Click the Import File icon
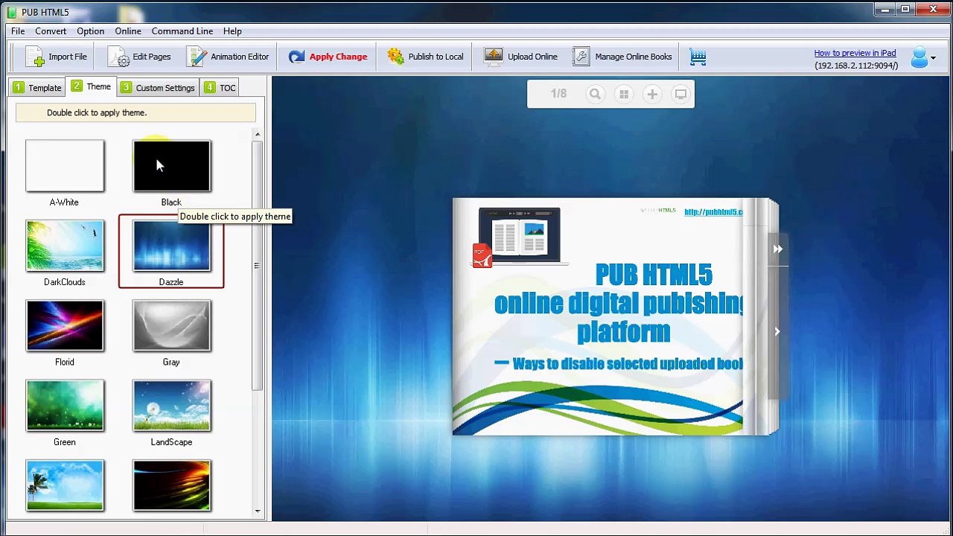Screen dimensions: 953x536 click(x=35, y=57)
